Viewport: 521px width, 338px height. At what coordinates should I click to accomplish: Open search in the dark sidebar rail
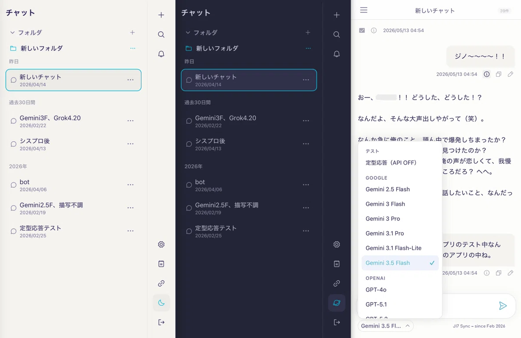pos(336,34)
